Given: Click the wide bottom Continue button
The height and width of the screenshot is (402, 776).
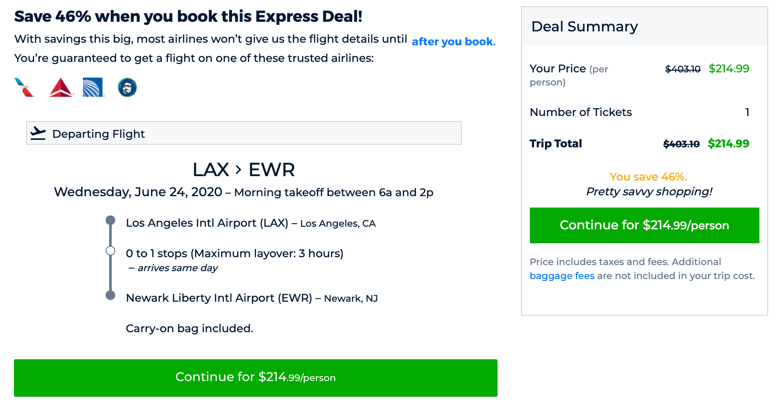Looking at the screenshot, I should coord(256,378).
